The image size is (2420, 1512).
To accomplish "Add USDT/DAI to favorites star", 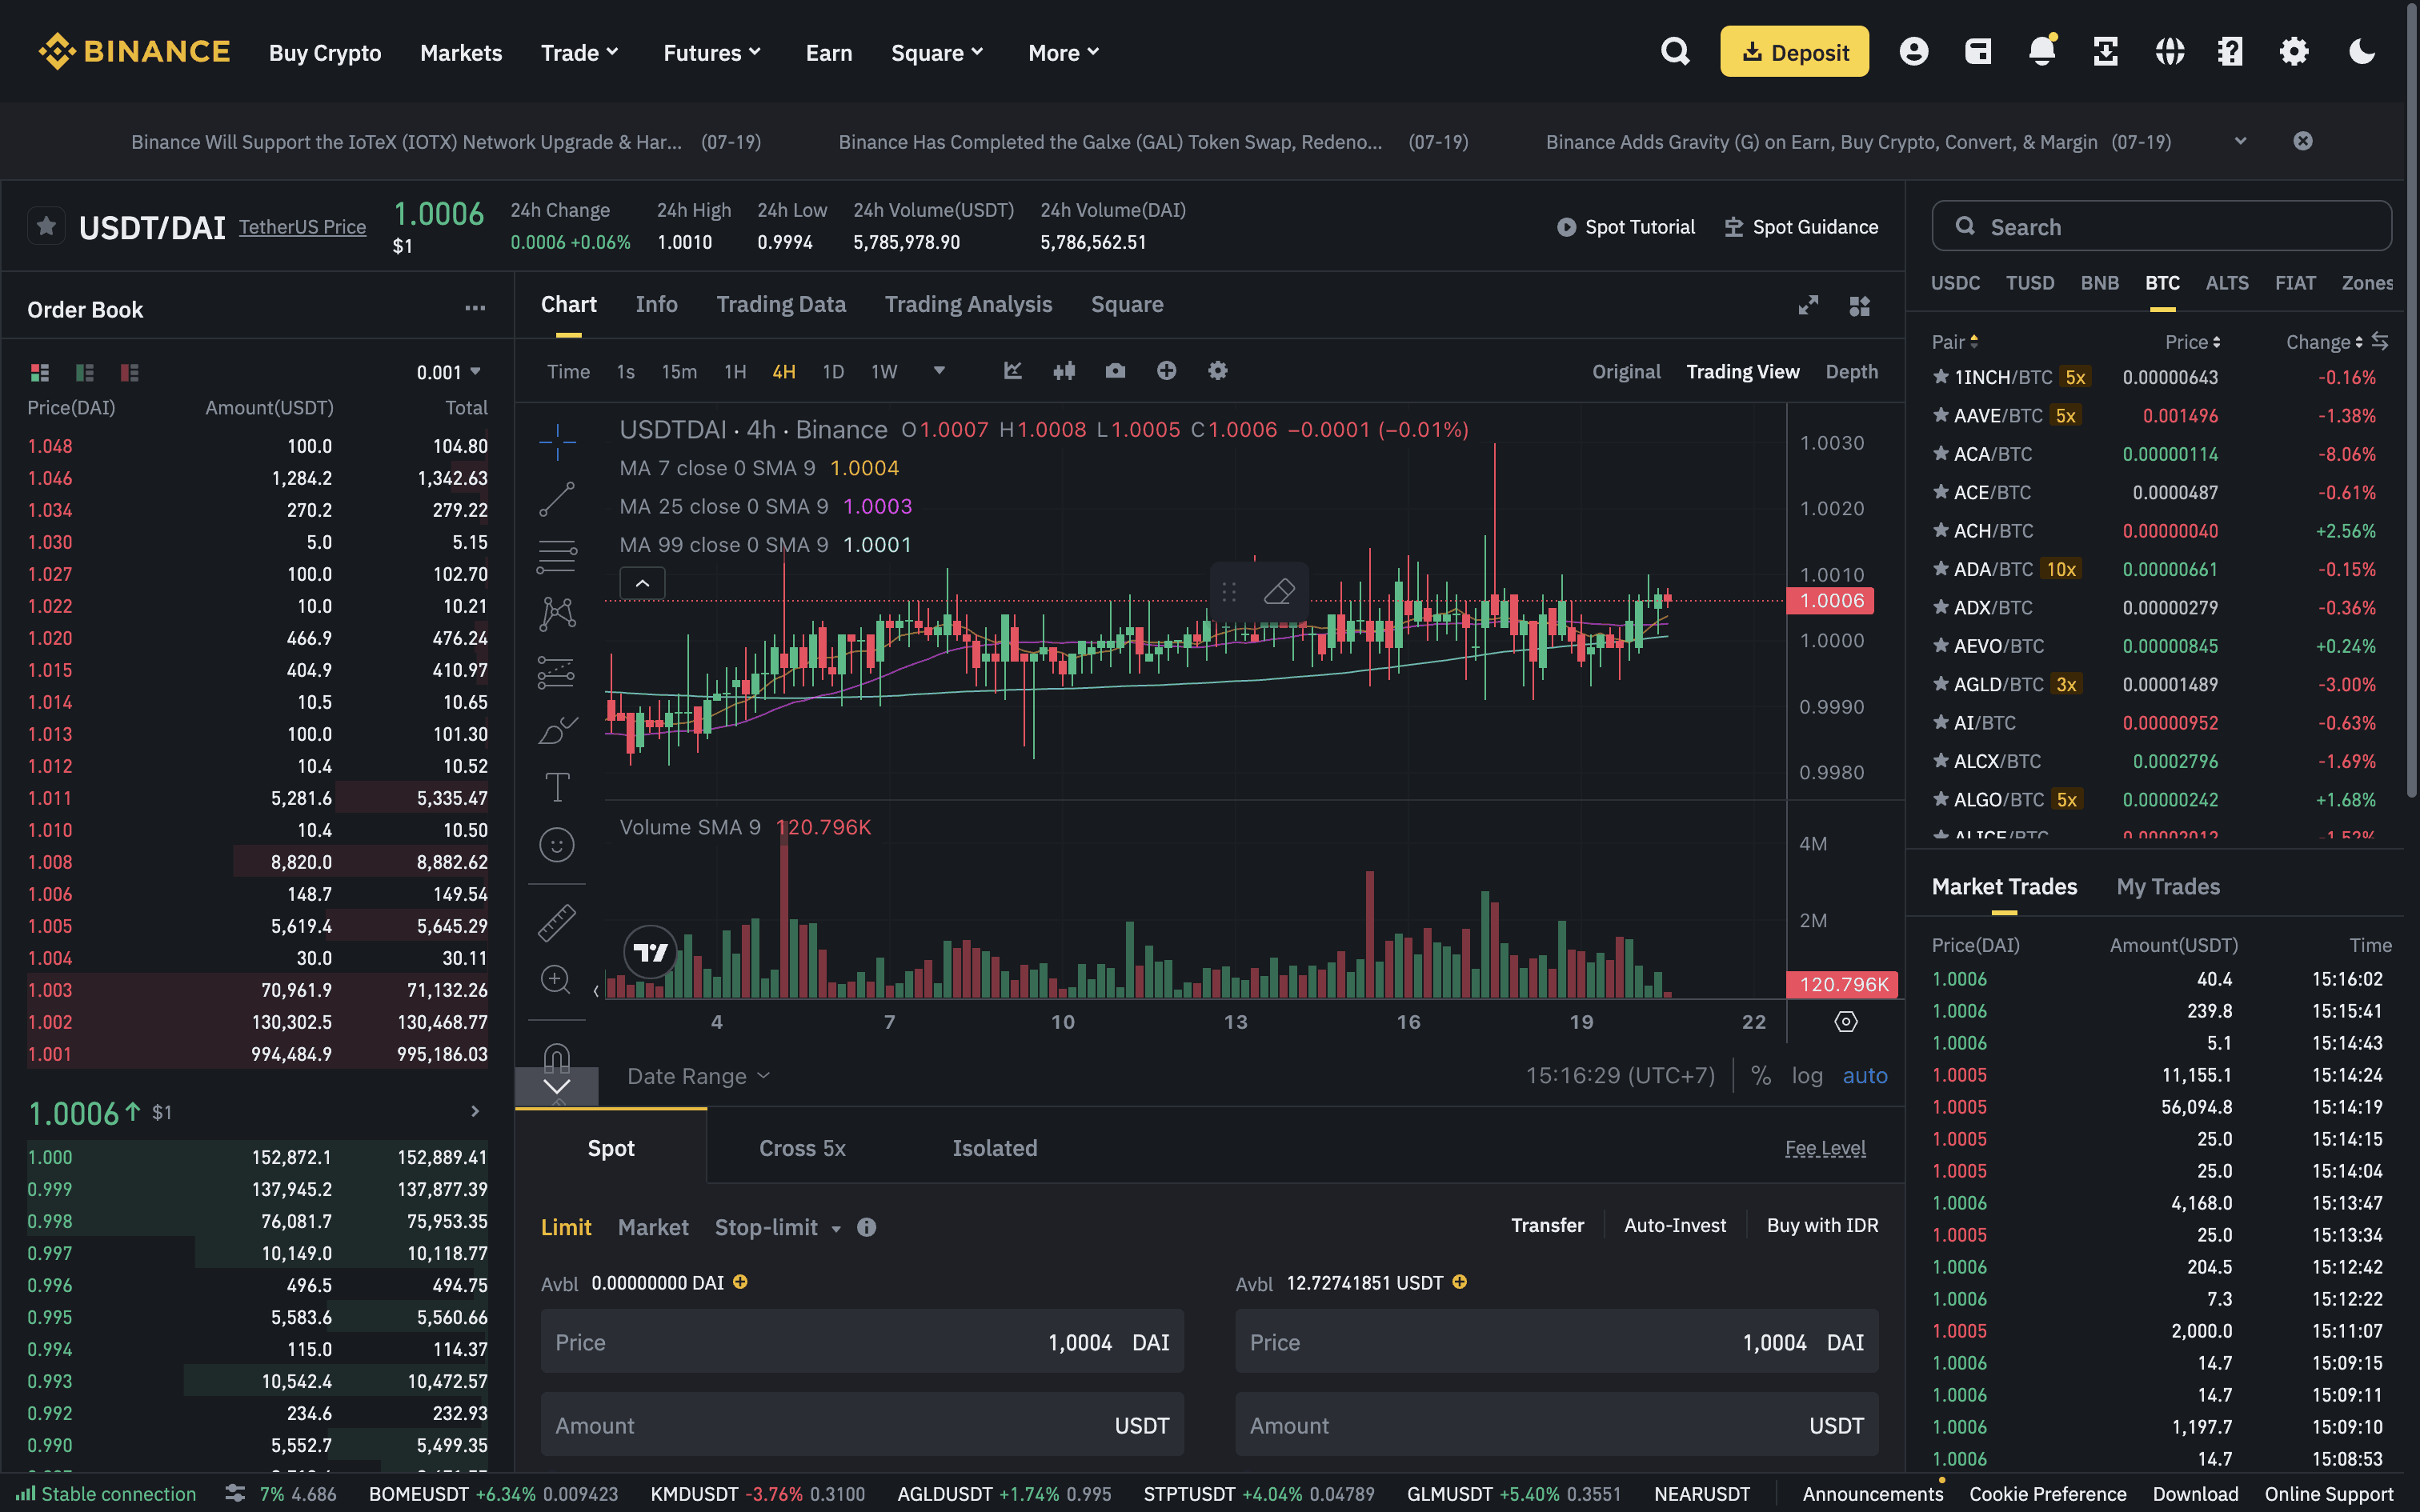I will [46, 226].
